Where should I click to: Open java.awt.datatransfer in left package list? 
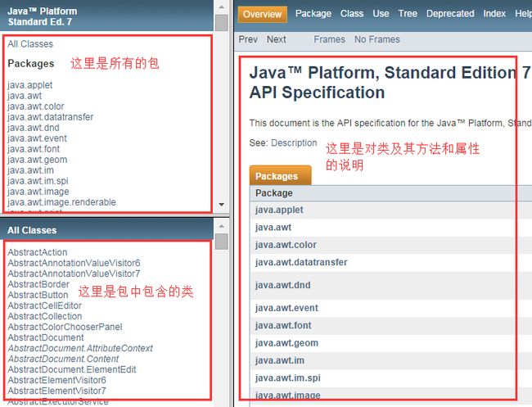click(50, 117)
